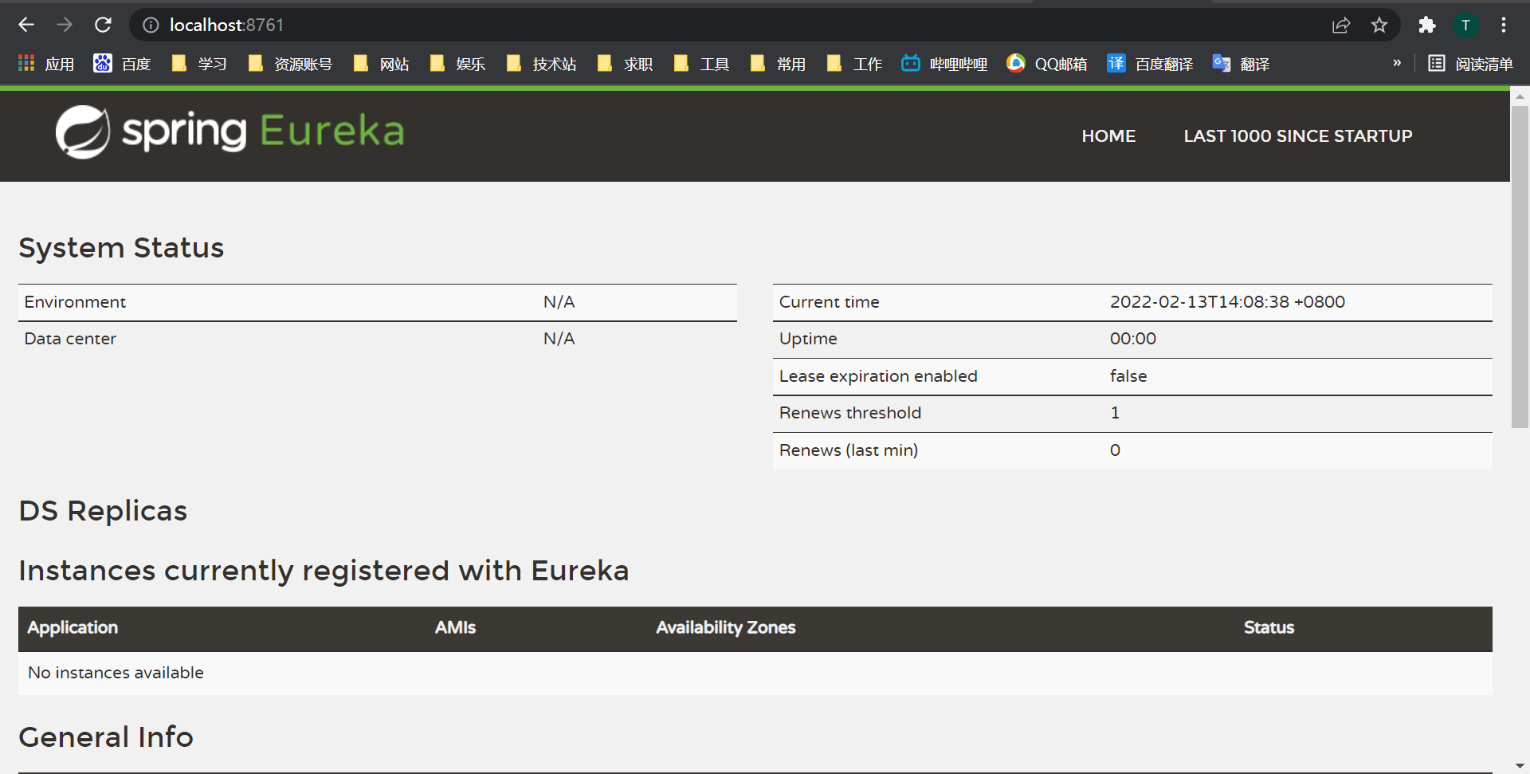Click the System Status heading
This screenshot has width=1530, height=774.
pyautogui.click(x=121, y=248)
